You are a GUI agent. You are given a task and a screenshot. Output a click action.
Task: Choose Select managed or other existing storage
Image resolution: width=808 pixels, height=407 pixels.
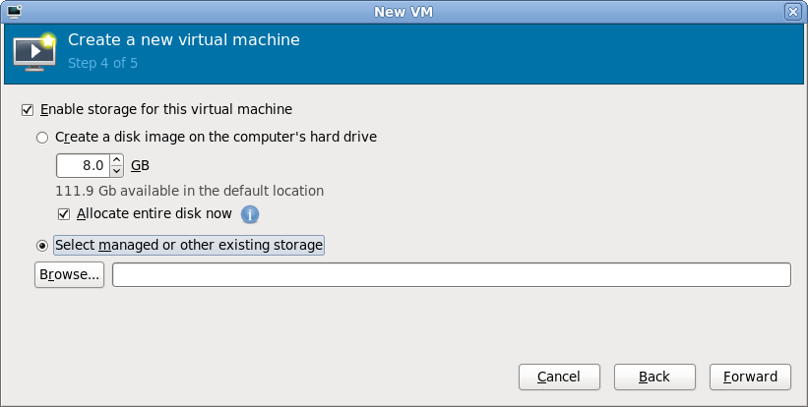tap(42, 245)
